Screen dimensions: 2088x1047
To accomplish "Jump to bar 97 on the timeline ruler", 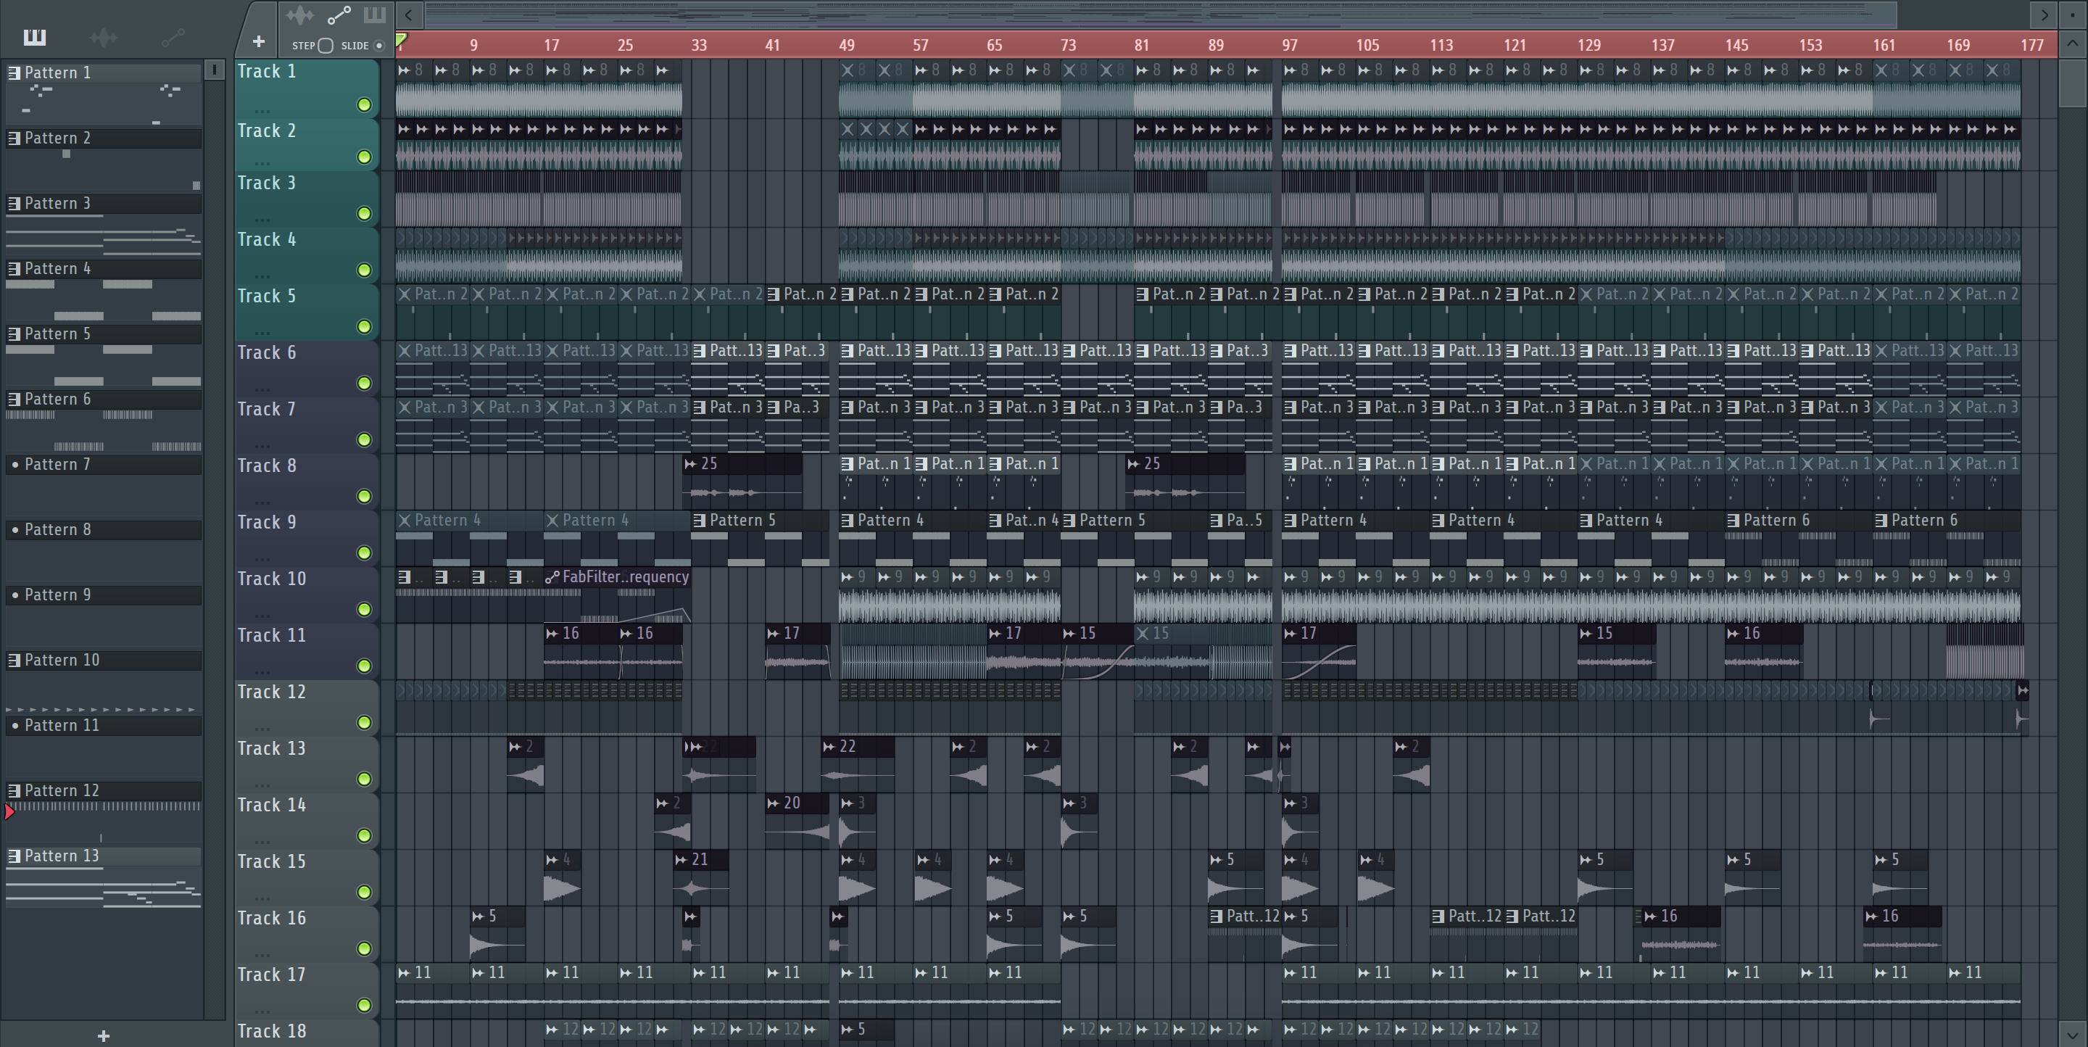I will (x=1289, y=46).
